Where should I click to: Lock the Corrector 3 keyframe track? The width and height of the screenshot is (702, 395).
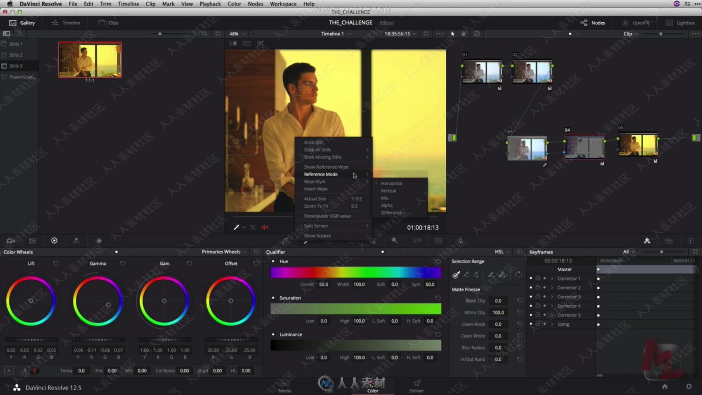point(538,297)
